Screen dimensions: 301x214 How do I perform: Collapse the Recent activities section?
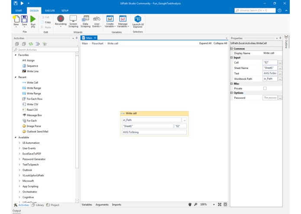click(x=16, y=77)
